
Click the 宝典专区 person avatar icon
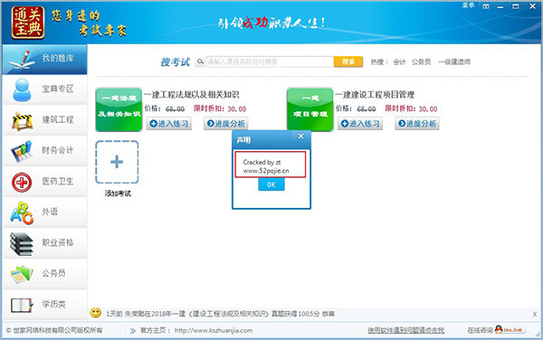pos(22,90)
